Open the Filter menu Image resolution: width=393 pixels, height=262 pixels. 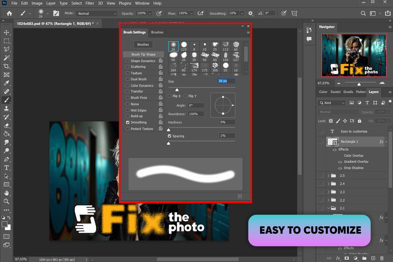[x=89, y=3]
